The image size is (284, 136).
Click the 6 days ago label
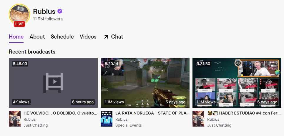click(267, 102)
